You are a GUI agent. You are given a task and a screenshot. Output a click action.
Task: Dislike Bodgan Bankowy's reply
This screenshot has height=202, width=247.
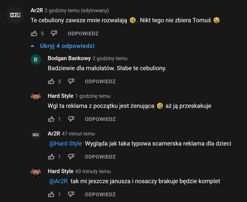tap(71, 81)
